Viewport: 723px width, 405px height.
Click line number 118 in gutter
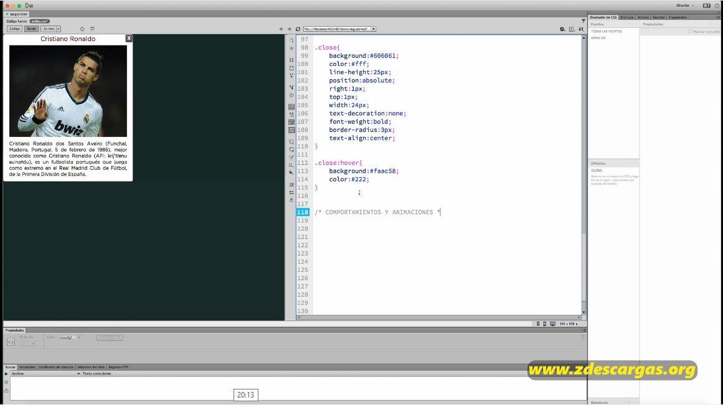(x=303, y=212)
